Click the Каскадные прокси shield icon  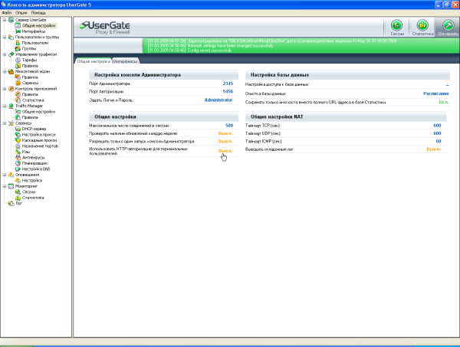click(18, 140)
